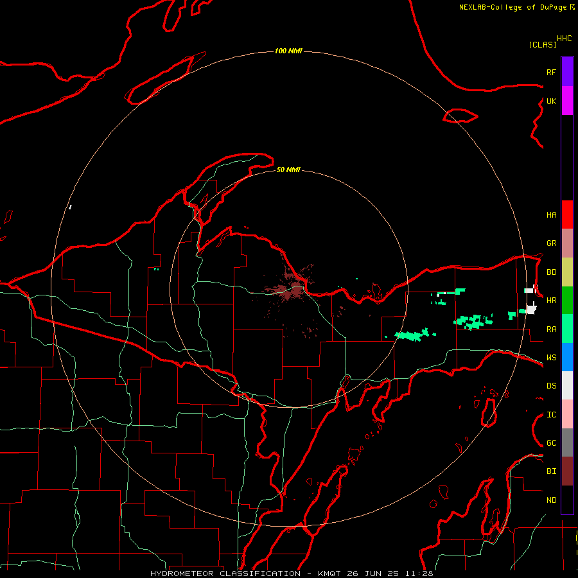The height and width of the screenshot is (578, 578).
Task: Select the GR salmon legend swatch
Action: [567, 243]
